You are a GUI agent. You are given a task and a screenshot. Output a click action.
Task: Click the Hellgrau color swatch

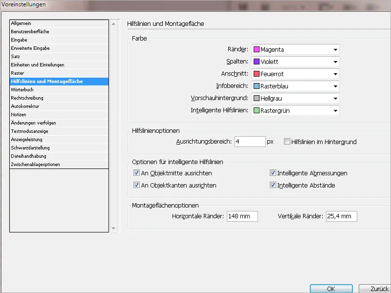[x=256, y=98]
